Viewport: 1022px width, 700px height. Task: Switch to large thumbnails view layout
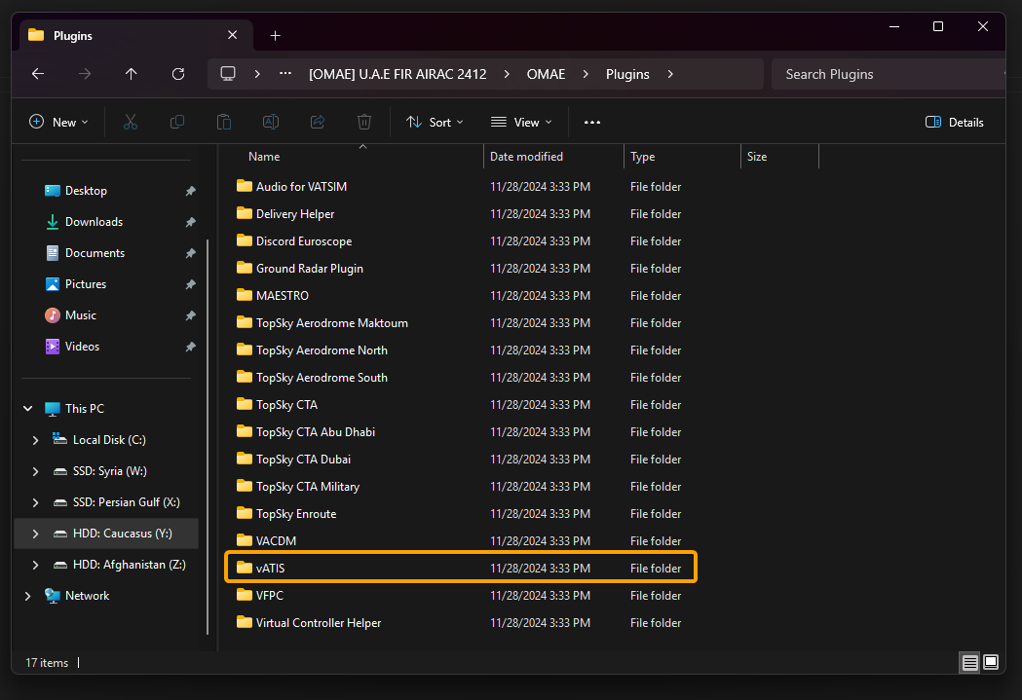(x=991, y=662)
